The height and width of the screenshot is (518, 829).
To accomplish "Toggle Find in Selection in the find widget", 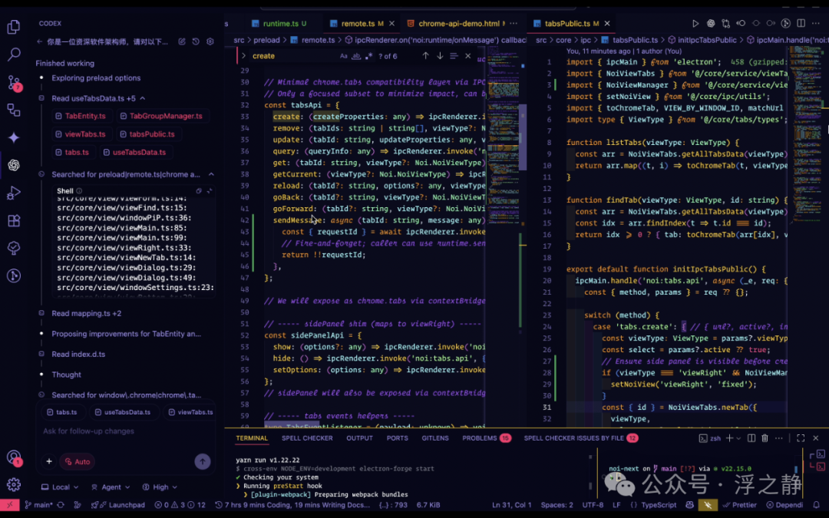I will click(x=454, y=56).
